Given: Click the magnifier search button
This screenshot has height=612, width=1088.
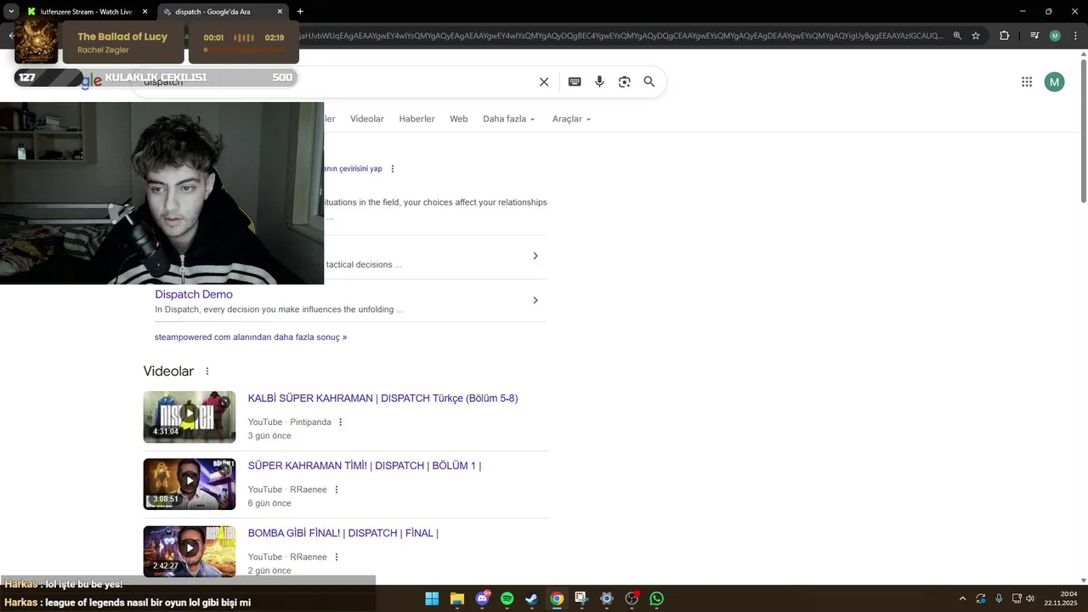Looking at the screenshot, I should coord(649,82).
